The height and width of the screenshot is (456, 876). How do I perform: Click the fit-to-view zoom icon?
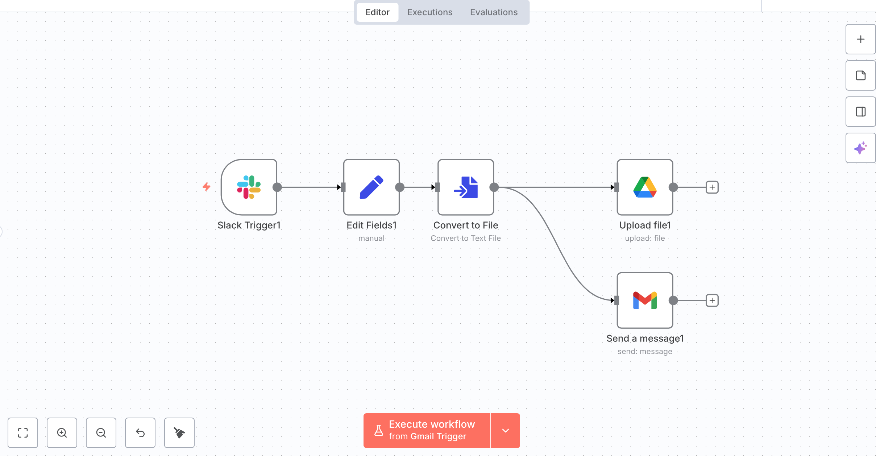point(23,432)
